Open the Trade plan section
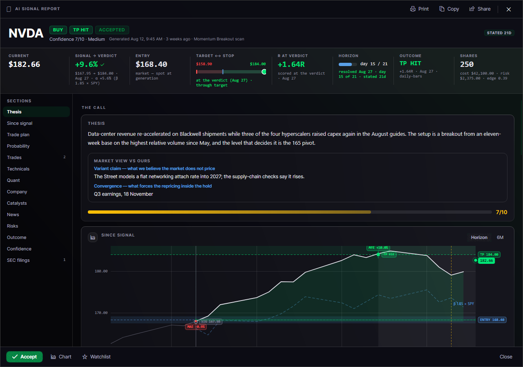 pyautogui.click(x=36, y=135)
